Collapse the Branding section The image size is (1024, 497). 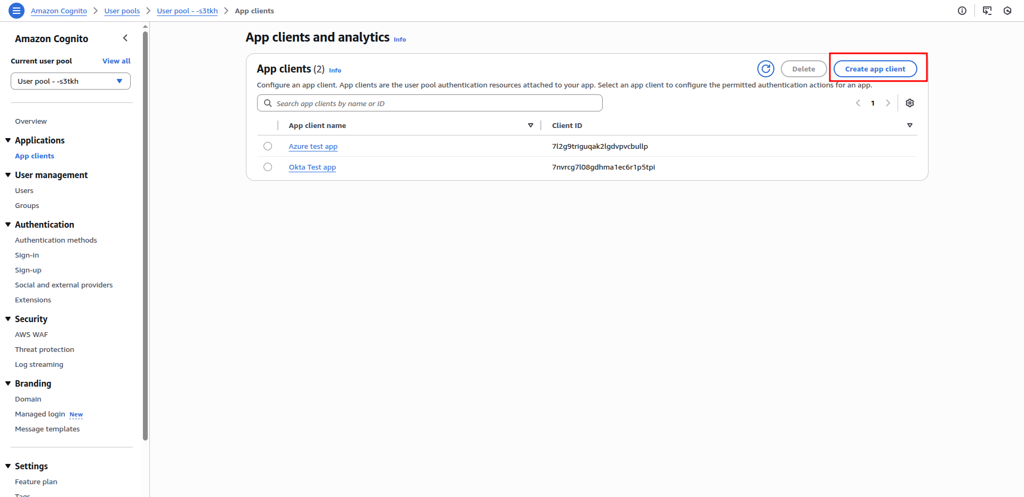(x=8, y=383)
